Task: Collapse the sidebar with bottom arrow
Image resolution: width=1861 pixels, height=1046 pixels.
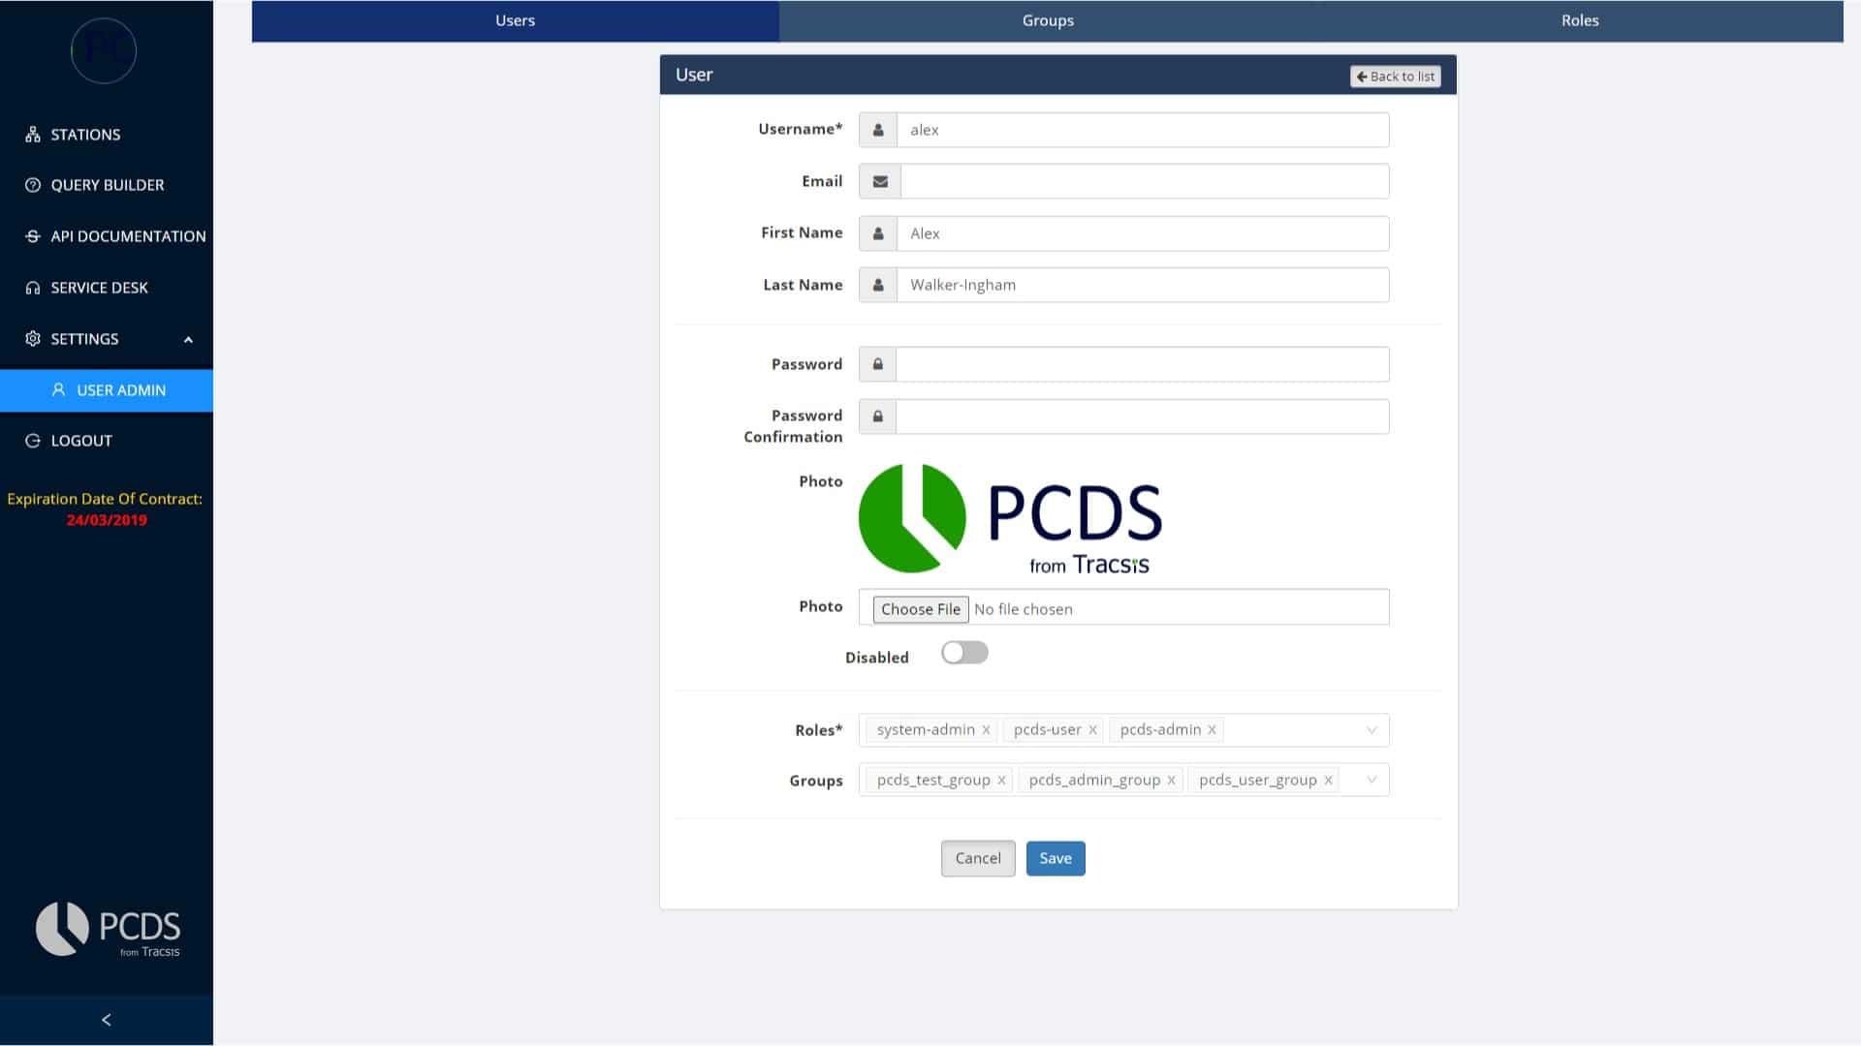Action: [107, 1020]
